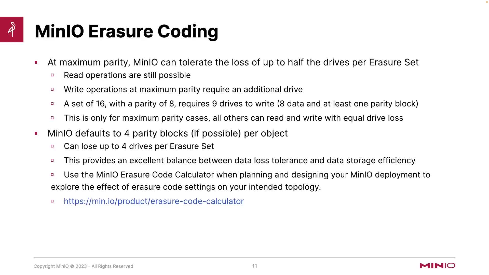This screenshot has height=275, width=489.
Task: Select Copyright MinIO 2023 footer text
Action: tap(83, 266)
